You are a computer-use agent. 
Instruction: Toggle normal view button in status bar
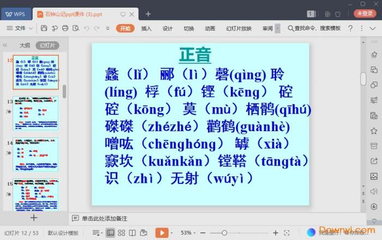(110, 233)
